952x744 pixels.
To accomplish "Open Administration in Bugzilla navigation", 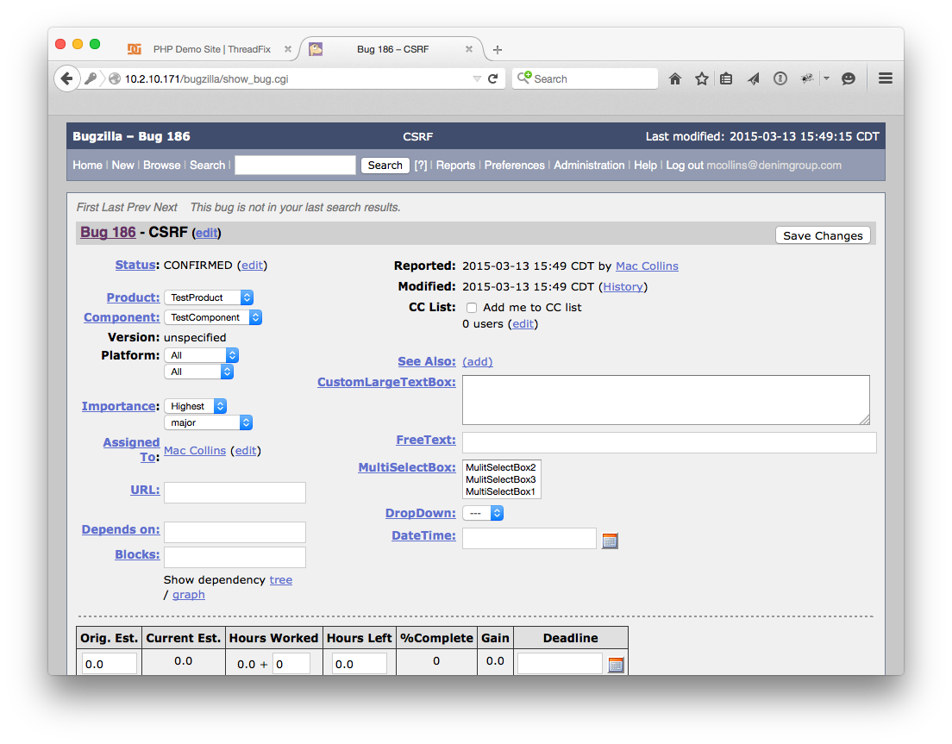I will [x=589, y=165].
